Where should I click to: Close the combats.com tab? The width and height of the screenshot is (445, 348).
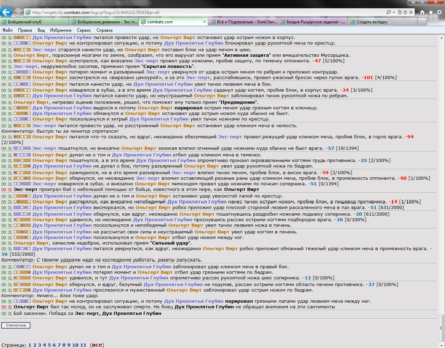205,22
